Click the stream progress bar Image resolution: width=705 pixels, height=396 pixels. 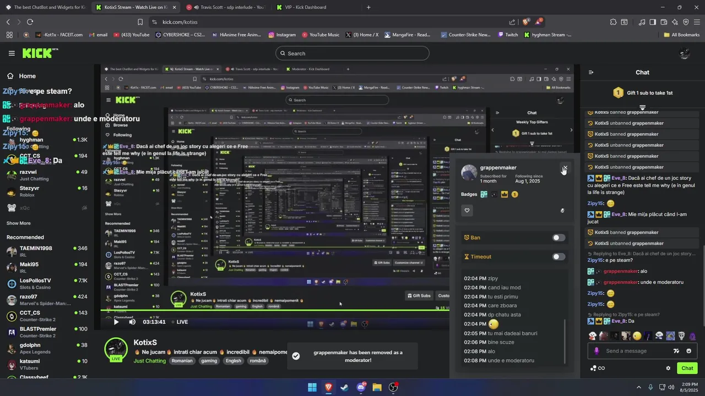coord(275,310)
